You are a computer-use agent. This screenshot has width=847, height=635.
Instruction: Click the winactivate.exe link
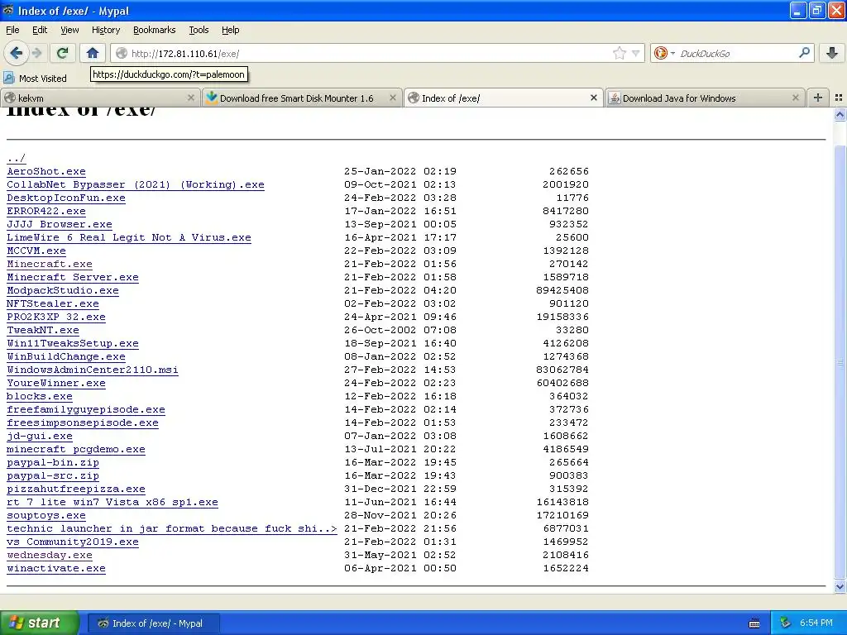56,568
